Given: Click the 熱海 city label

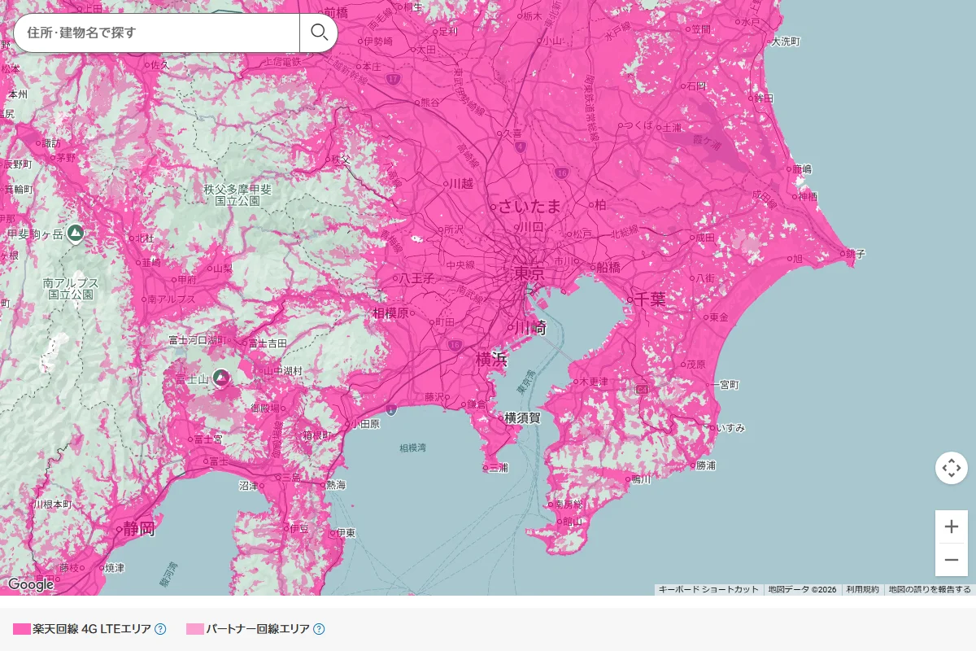Looking at the screenshot, I should [336, 484].
